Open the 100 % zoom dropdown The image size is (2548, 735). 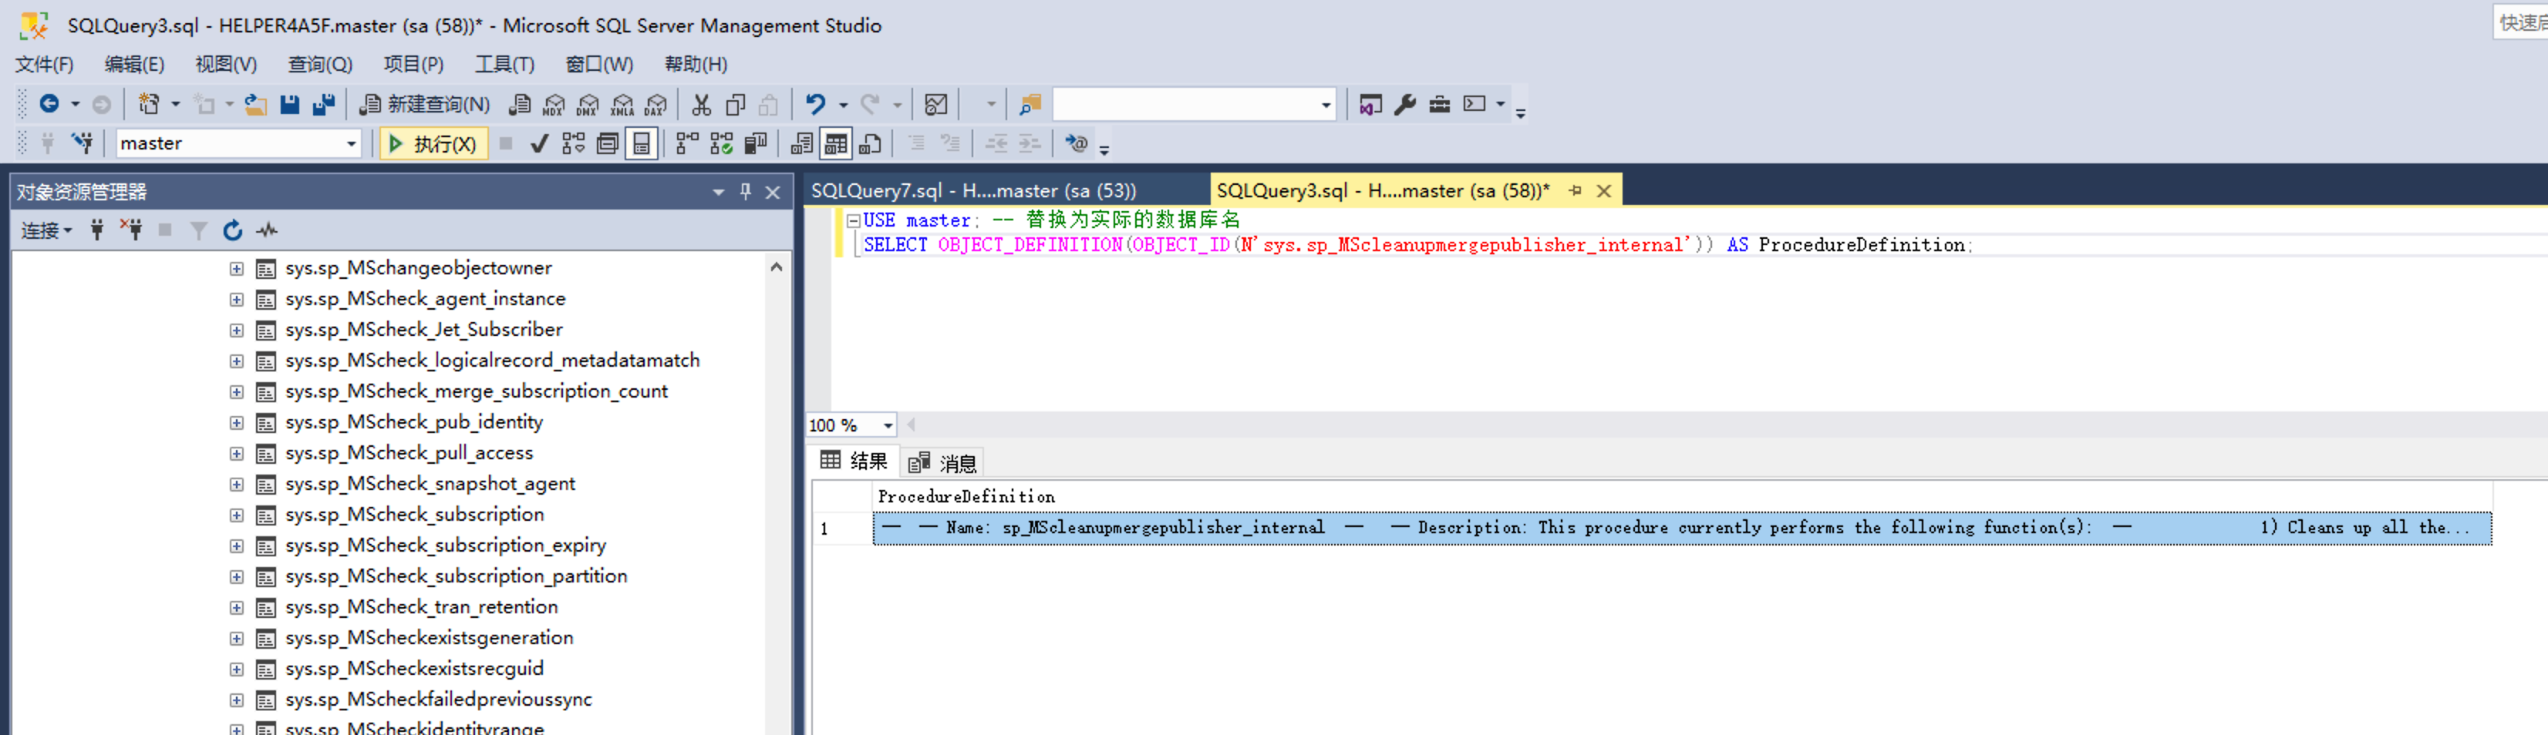click(887, 426)
